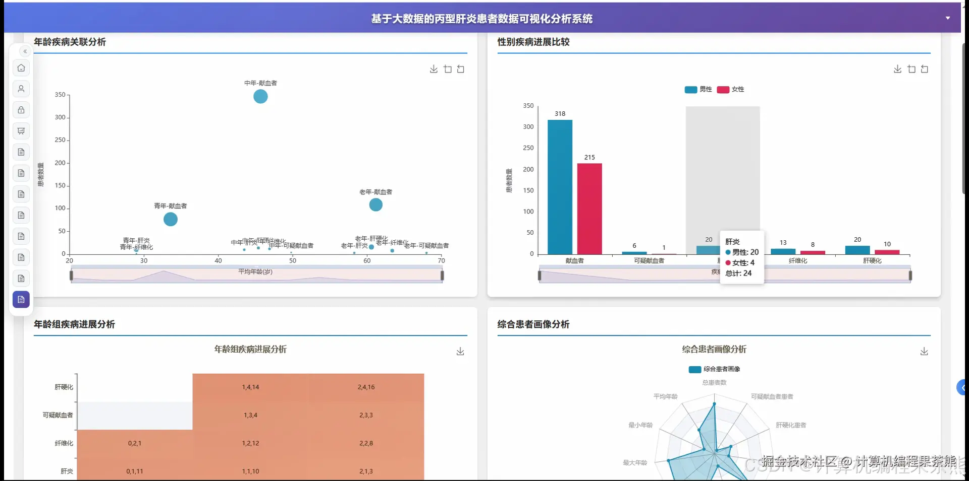Click the heatmap cell showing 2,3,3
This screenshot has width=969, height=481.
tap(366, 416)
